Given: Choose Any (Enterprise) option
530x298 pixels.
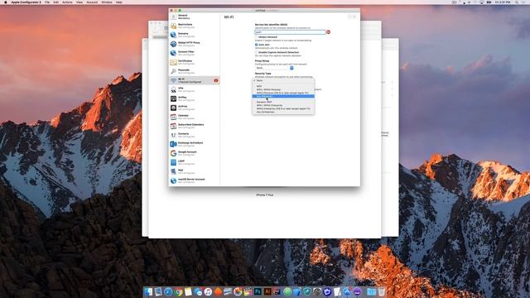Looking at the screenshot, I should pos(283,112).
